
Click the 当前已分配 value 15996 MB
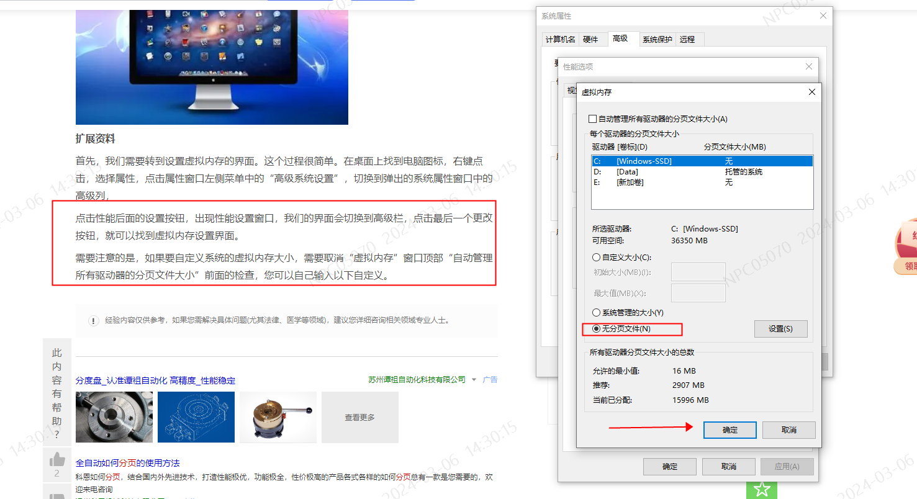coord(690,400)
